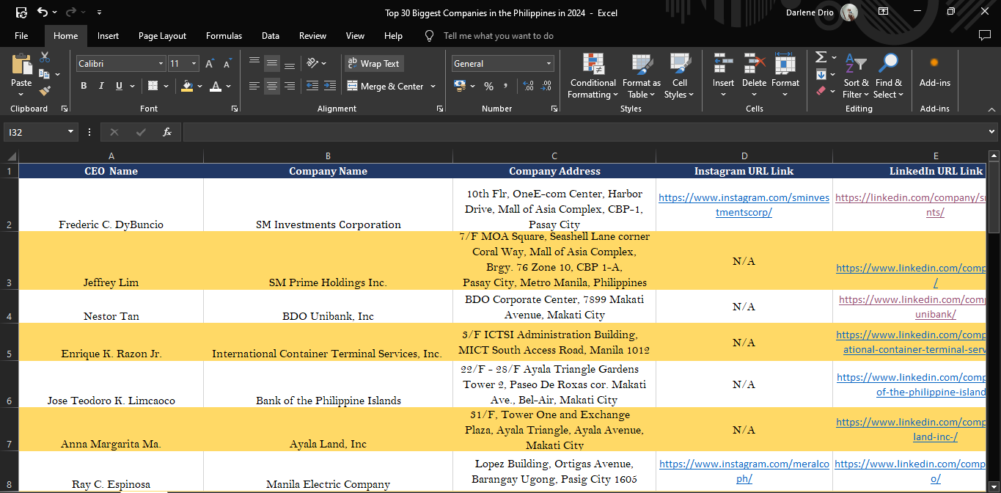The image size is (1001, 493).
Task: Click the Accounting Number Format icon
Action: (x=461, y=86)
